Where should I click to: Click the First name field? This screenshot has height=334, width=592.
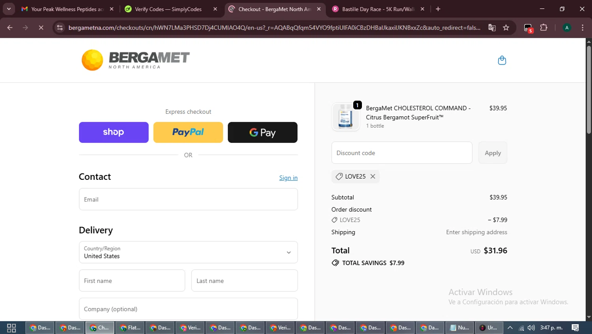click(132, 280)
